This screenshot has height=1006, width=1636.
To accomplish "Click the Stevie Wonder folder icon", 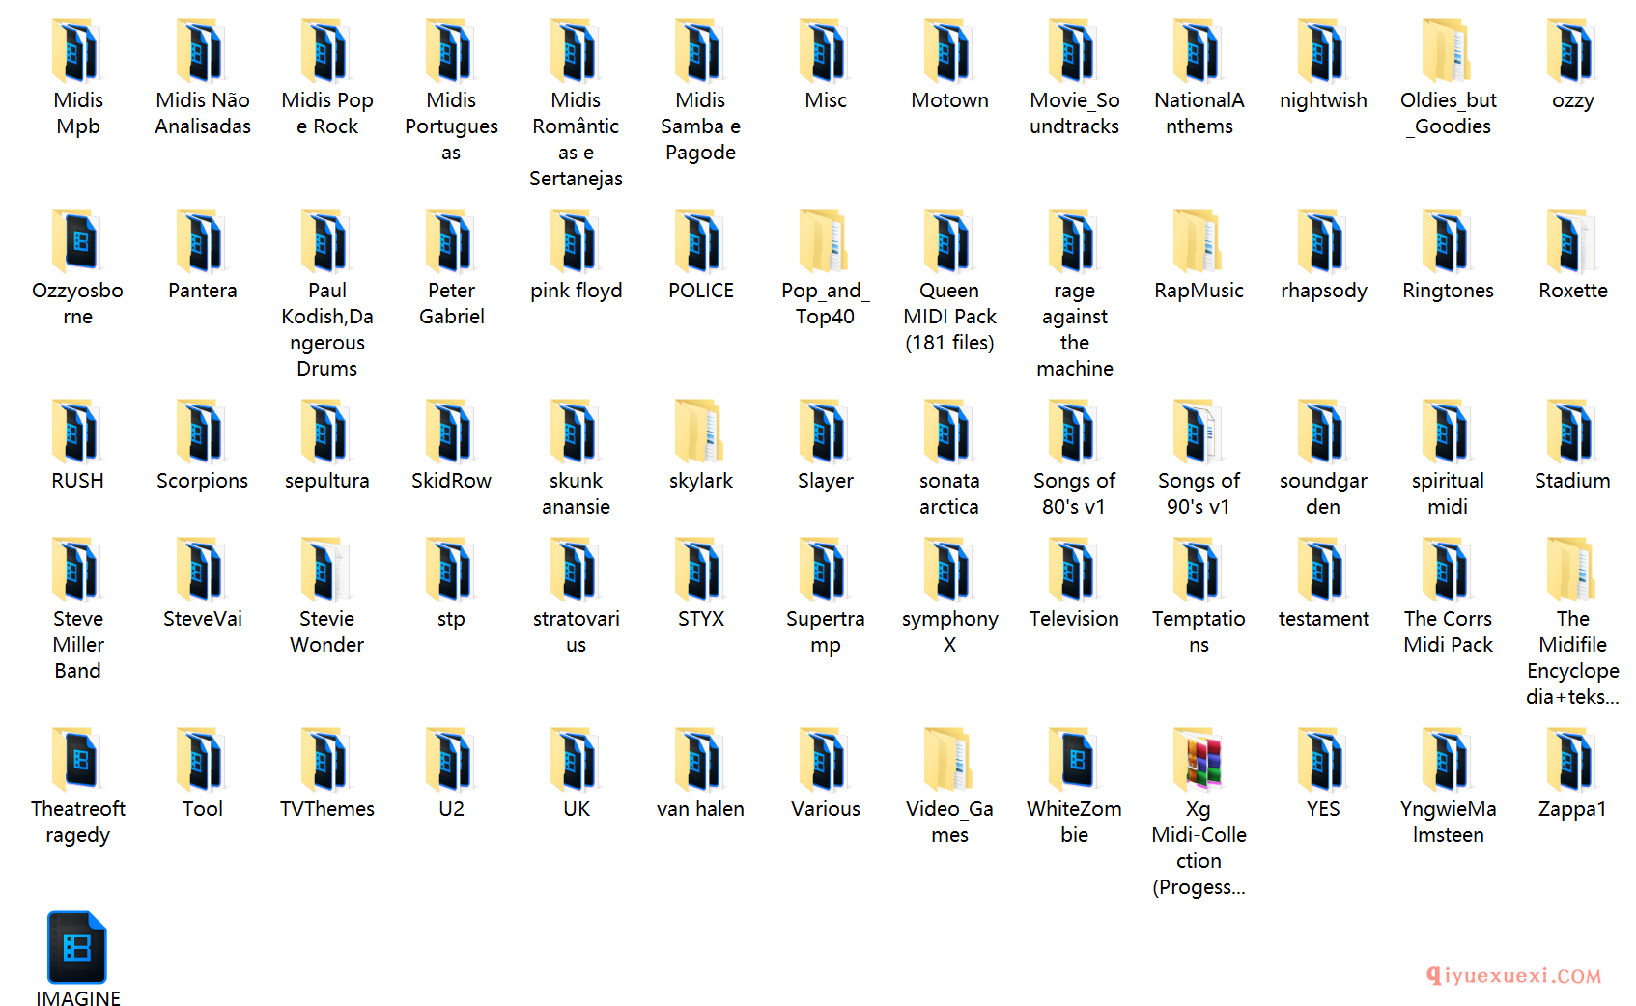I will [326, 571].
